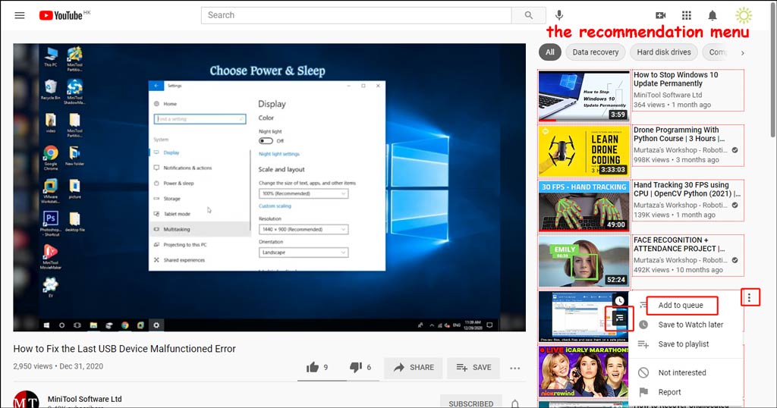Open How to Stop Windows 10 Update video
This screenshot has height=408, width=777.
click(x=675, y=79)
